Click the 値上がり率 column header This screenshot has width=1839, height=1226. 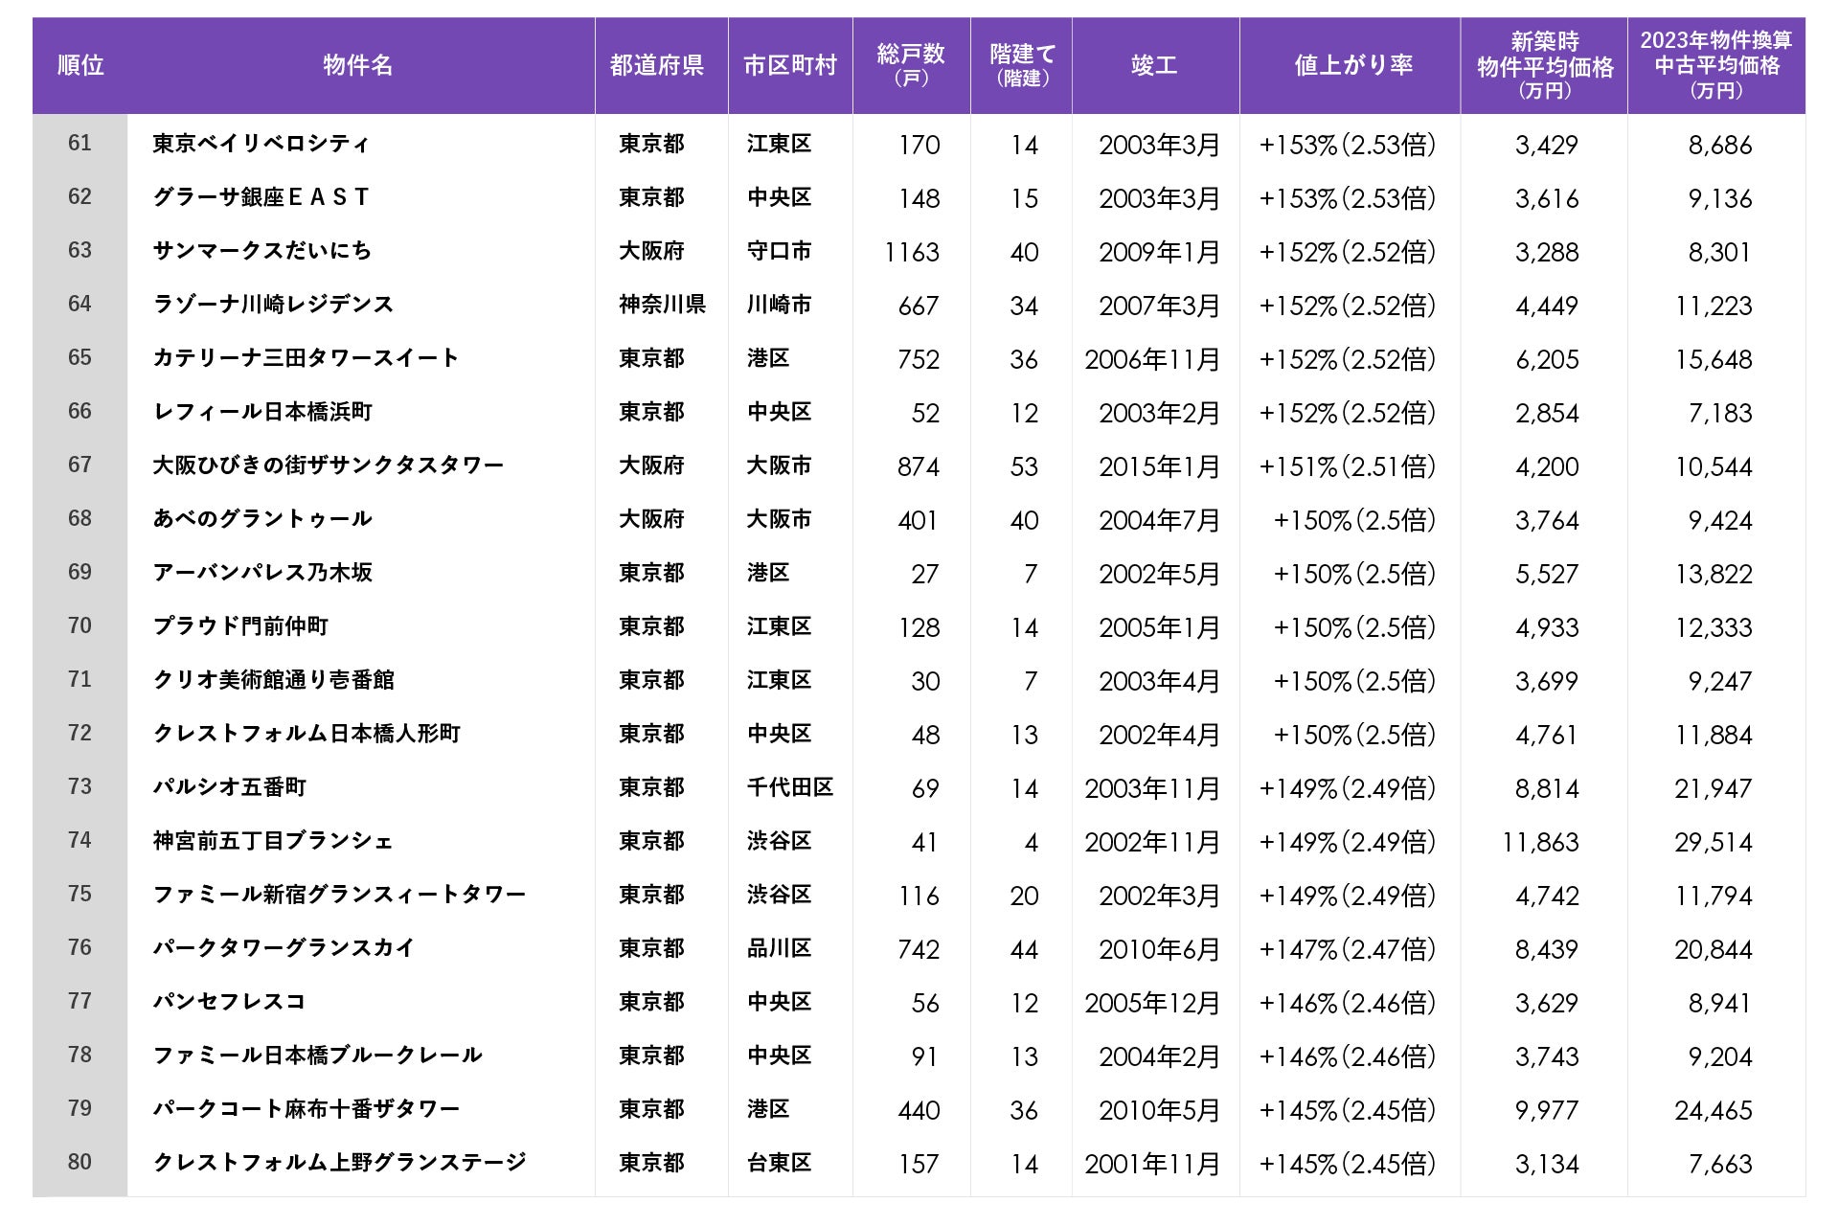tap(1352, 65)
